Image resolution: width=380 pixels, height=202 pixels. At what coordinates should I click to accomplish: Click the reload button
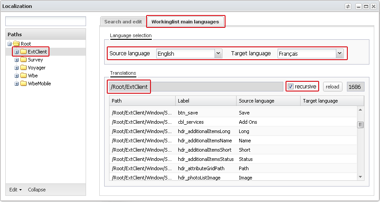click(x=332, y=87)
